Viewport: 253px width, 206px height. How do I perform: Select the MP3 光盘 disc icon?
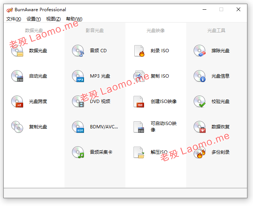click(x=78, y=76)
